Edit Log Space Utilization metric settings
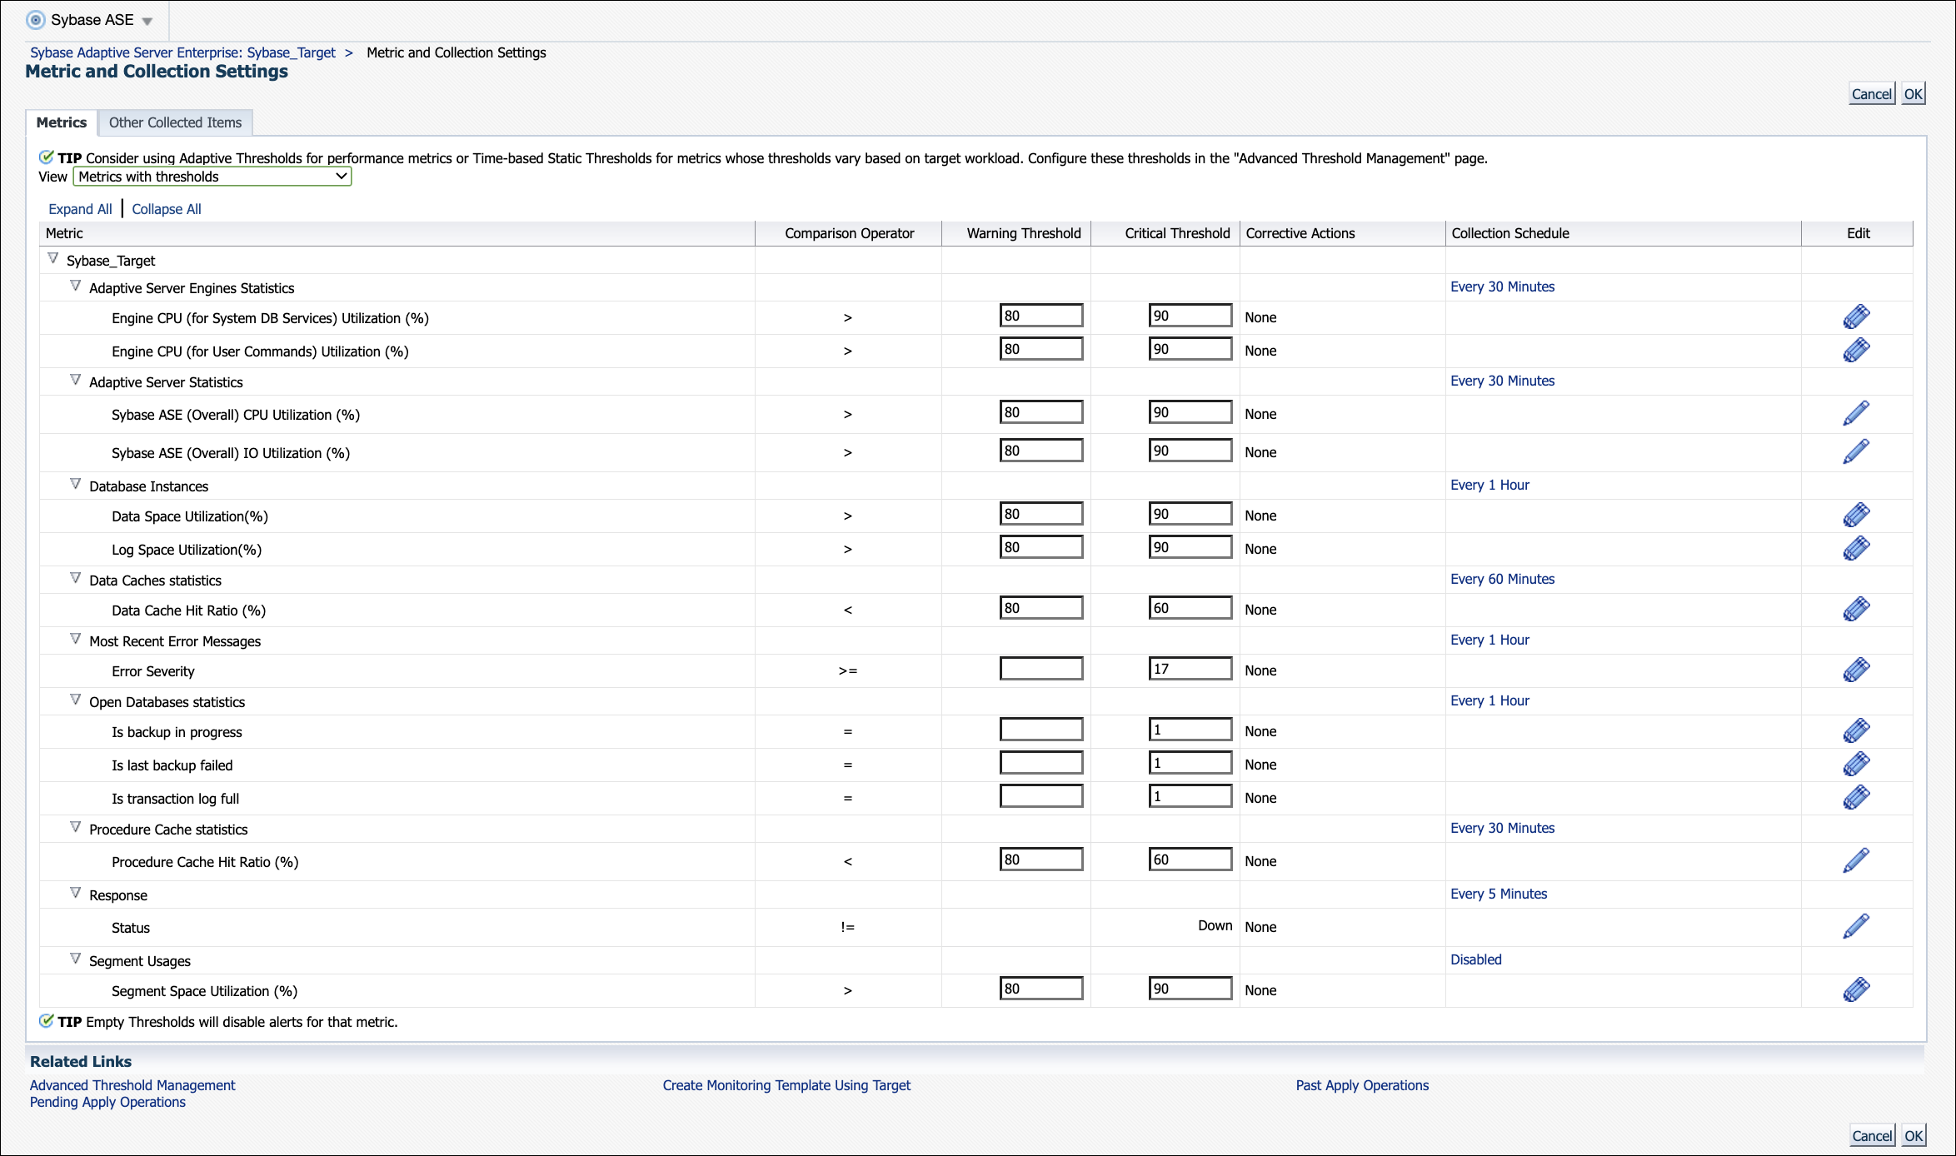Image resolution: width=1956 pixels, height=1156 pixels. coord(1856,549)
